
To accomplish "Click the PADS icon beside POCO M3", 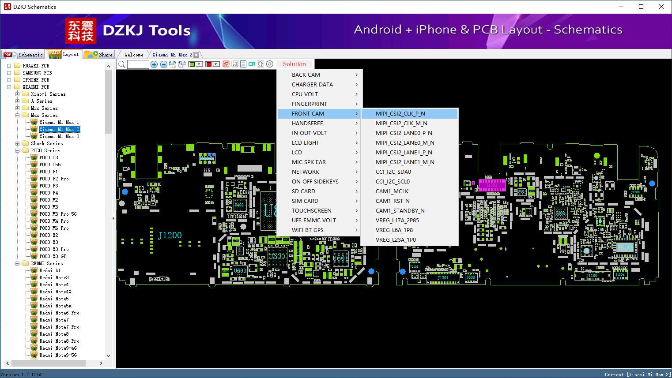I will click(x=34, y=207).
